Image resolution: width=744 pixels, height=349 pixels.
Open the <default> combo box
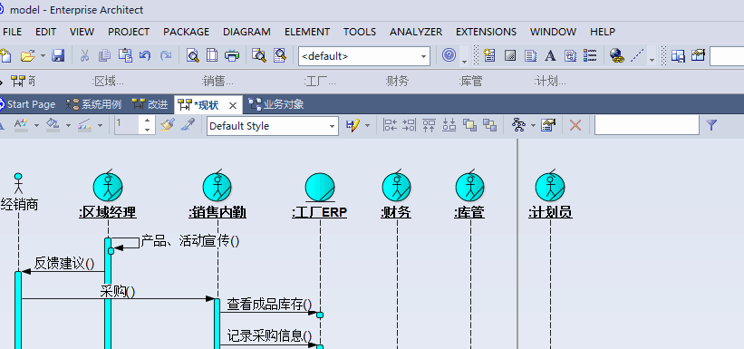(x=364, y=56)
